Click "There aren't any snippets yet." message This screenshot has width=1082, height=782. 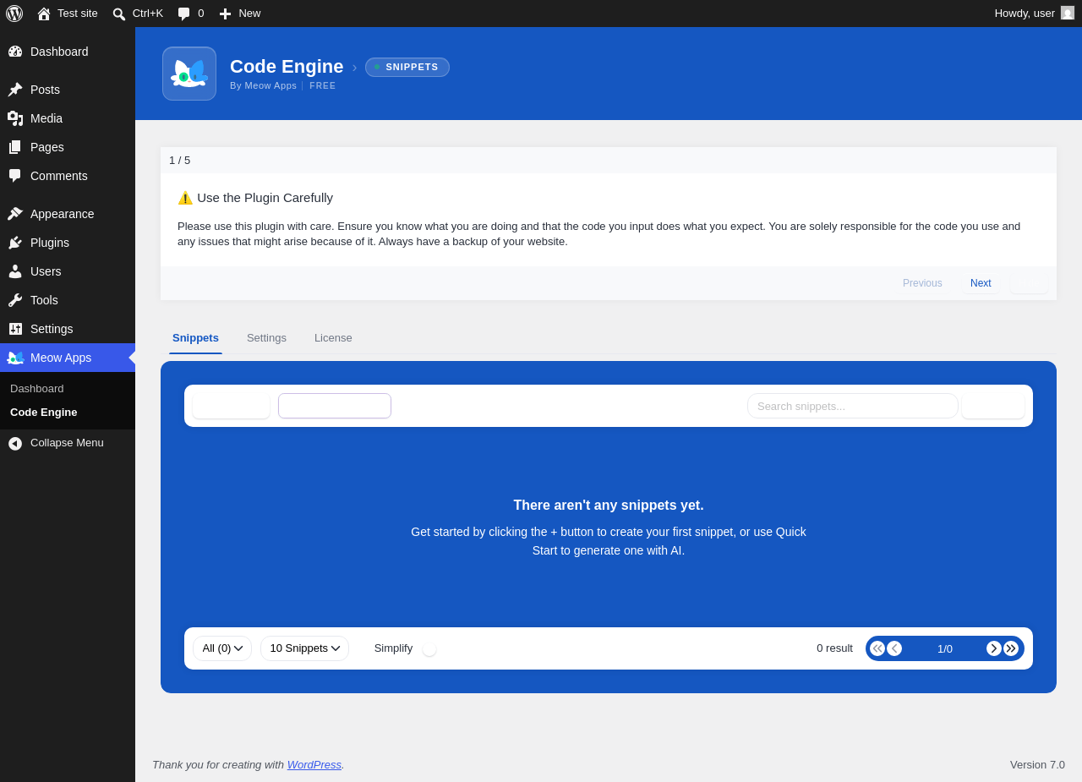tap(609, 506)
